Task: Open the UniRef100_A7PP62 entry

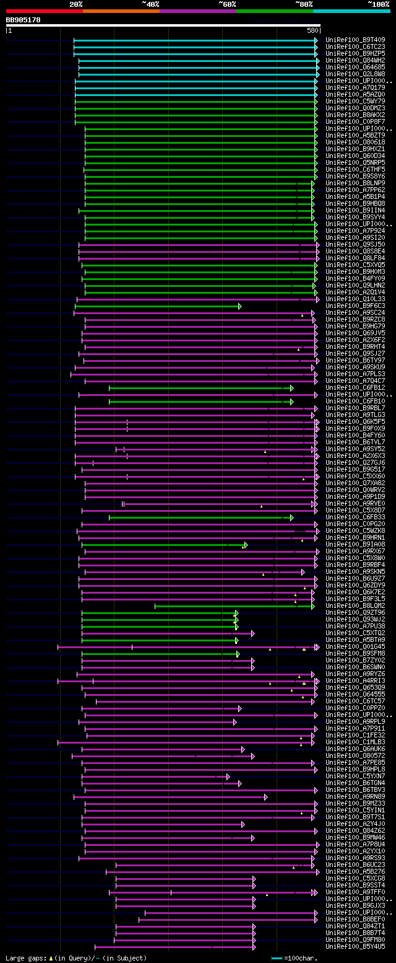Action: pos(355,190)
